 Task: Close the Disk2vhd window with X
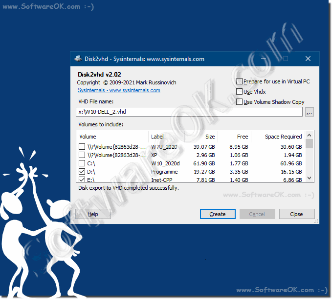308,59
